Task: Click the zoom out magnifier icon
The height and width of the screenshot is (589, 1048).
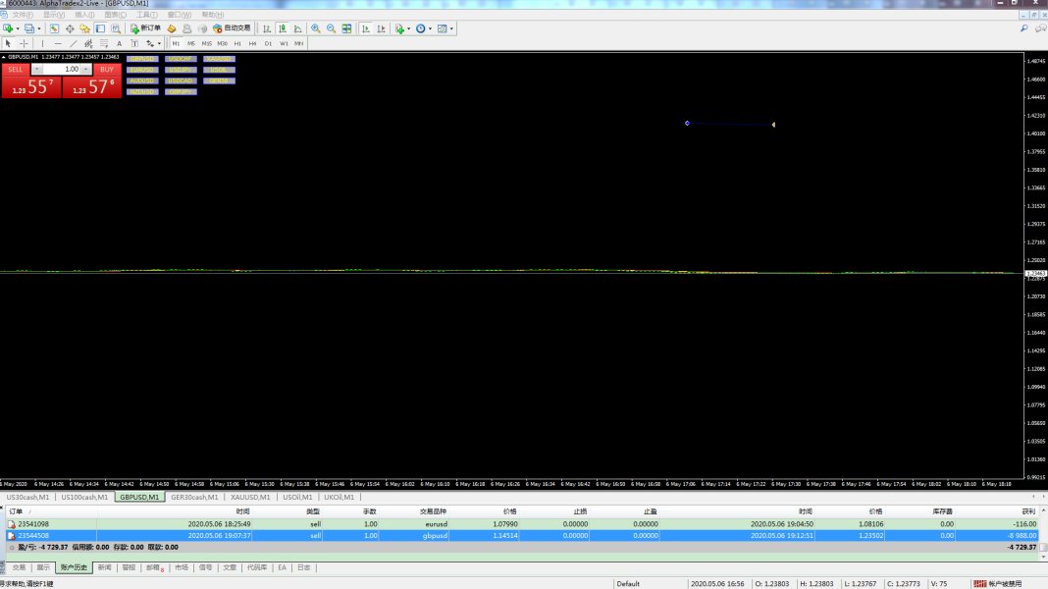Action: [x=331, y=28]
